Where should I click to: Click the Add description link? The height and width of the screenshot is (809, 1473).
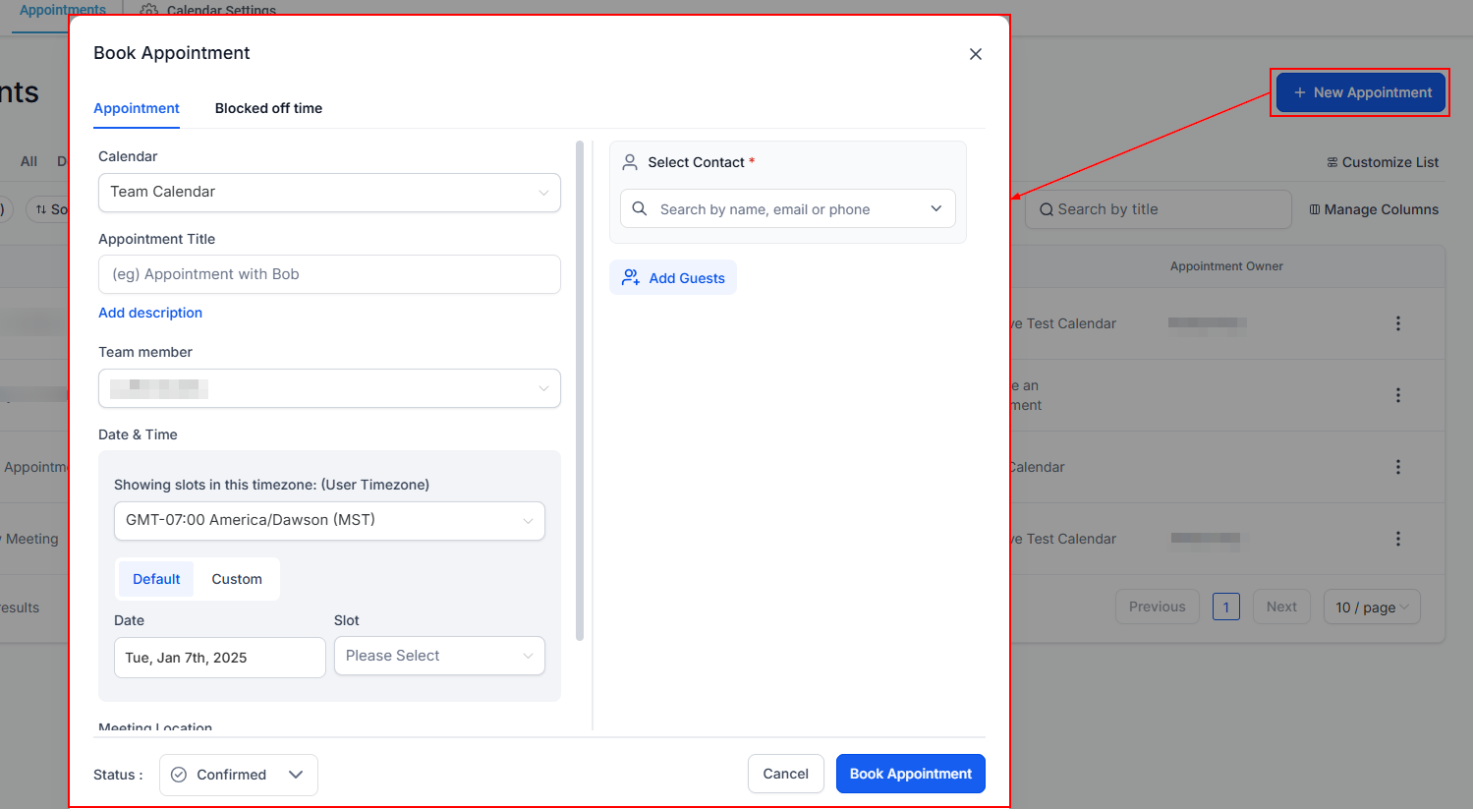(150, 313)
